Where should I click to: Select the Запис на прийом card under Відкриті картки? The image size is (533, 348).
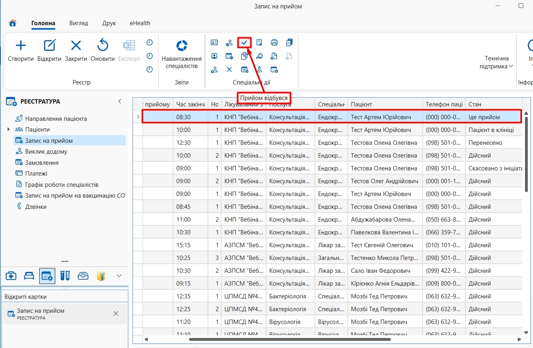click(64, 314)
